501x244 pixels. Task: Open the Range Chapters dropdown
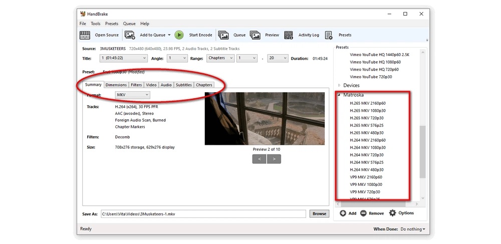click(220, 58)
